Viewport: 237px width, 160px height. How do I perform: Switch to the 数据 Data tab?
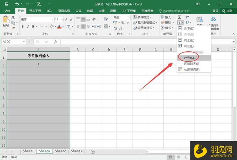[90, 11]
